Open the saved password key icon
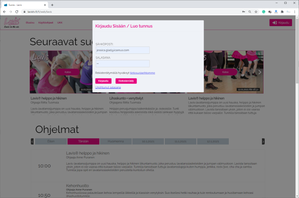The height and width of the screenshot is (198, 299). tap(243, 12)
